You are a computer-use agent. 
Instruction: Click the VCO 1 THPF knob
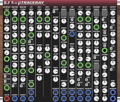pos(39,70)
